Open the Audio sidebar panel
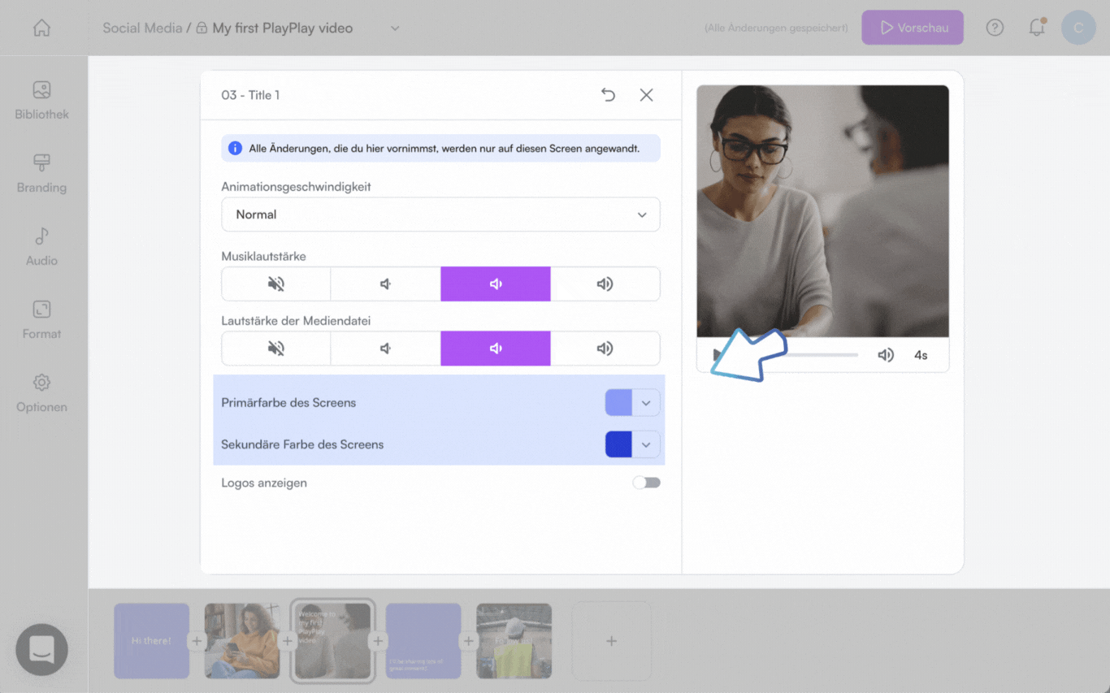The width and height of the screenshot is (1110, 693). 41,247
